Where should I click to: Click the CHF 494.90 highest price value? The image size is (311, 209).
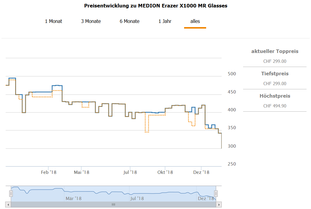click(275, 106)
